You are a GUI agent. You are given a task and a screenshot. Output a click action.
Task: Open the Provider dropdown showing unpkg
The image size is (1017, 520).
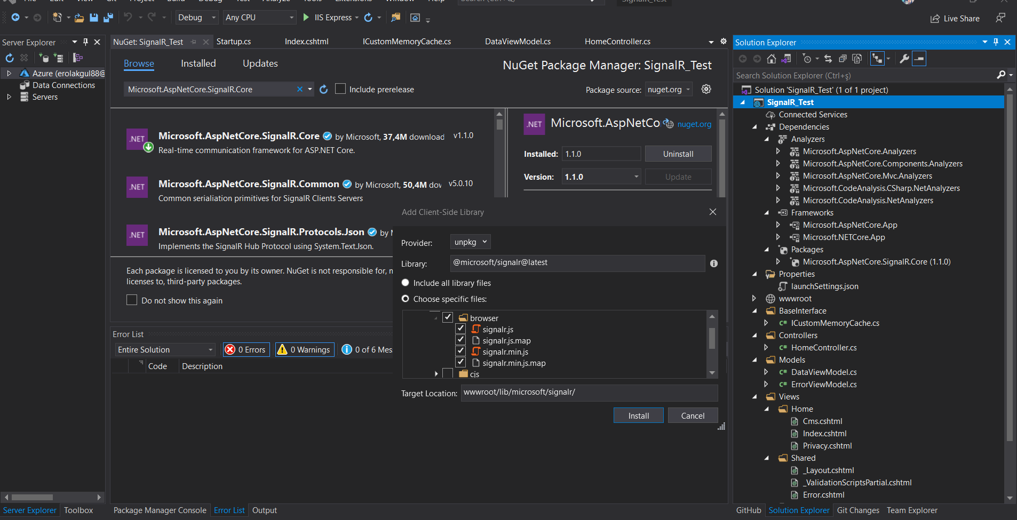point(470,242)
